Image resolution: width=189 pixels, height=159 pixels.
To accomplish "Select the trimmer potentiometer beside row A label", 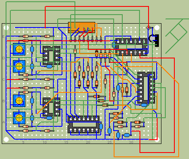I will click(x=19, y=118).
